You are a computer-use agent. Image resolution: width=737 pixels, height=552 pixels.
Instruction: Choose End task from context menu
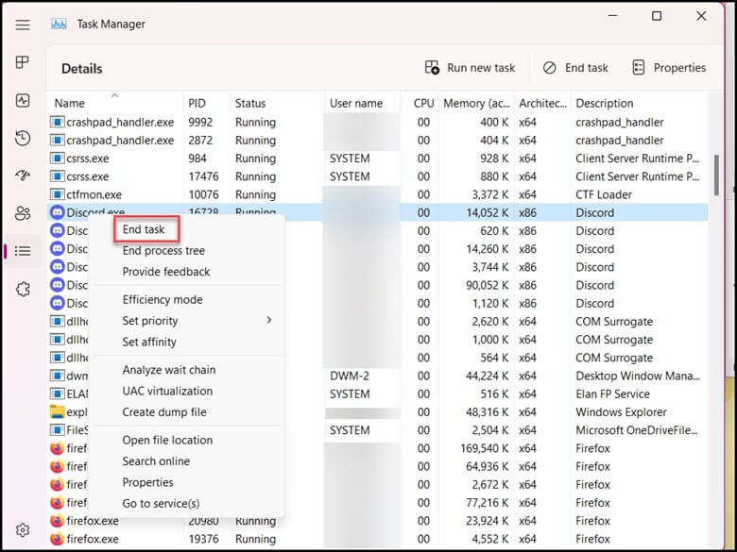point(144,230)
